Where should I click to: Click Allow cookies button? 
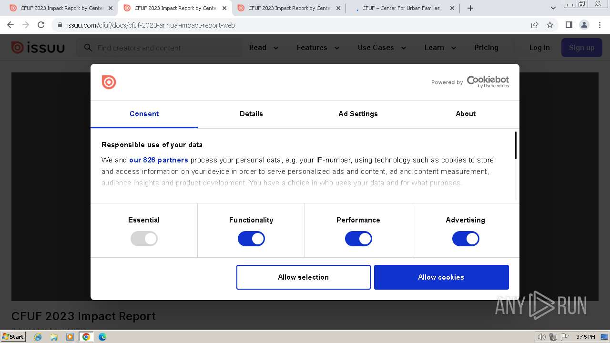[x=441, y=277]
